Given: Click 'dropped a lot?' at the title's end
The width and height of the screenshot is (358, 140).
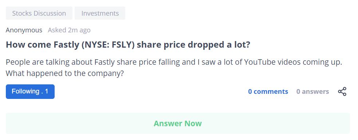Looking at the screenshot, I should [219, 45].
